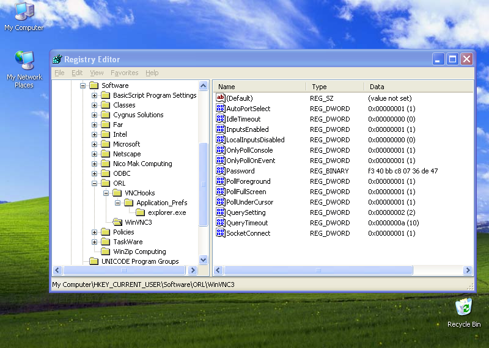
Task: Sort values by Name column header
Action: (260, 87)
